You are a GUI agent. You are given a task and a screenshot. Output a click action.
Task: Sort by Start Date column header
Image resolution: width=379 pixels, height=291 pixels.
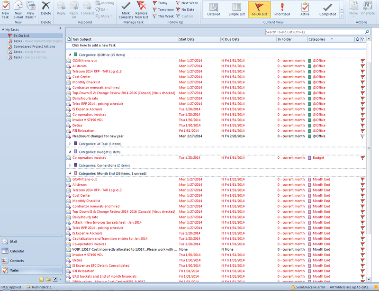[x=199, y=39]
